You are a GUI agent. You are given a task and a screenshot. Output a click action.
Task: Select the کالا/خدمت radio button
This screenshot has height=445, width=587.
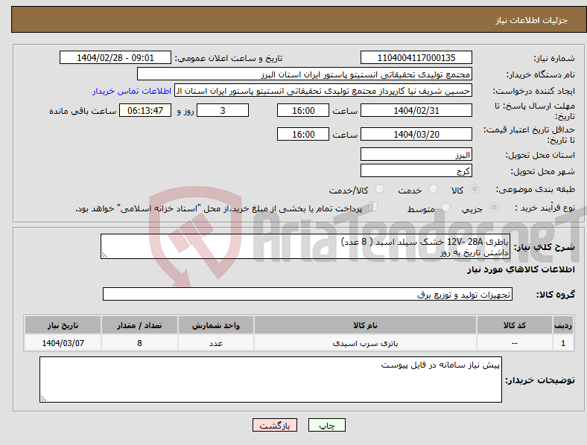click(x=380, y=189)
